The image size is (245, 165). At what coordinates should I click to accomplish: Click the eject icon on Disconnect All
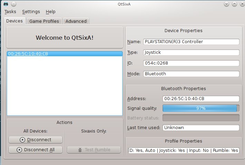(x=19, y=150)
